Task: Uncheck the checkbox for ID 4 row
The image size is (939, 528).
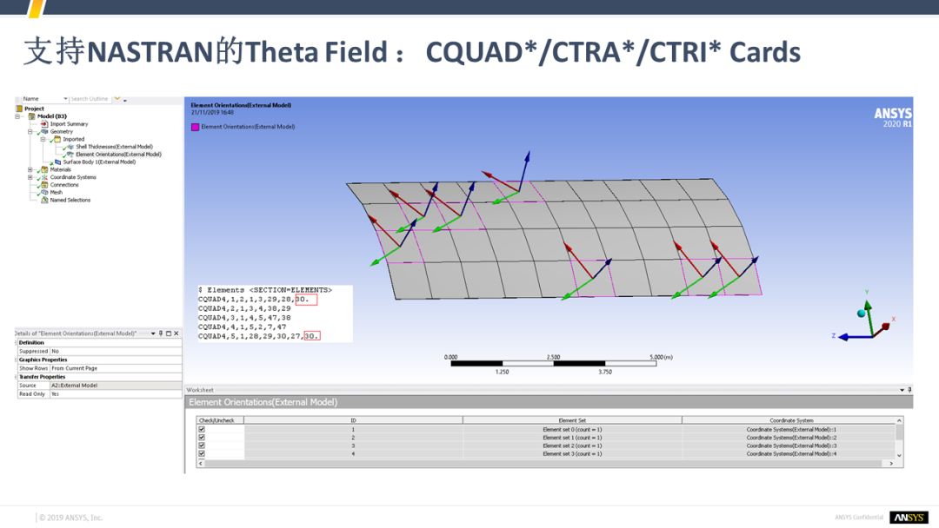Action: point(202,453)
